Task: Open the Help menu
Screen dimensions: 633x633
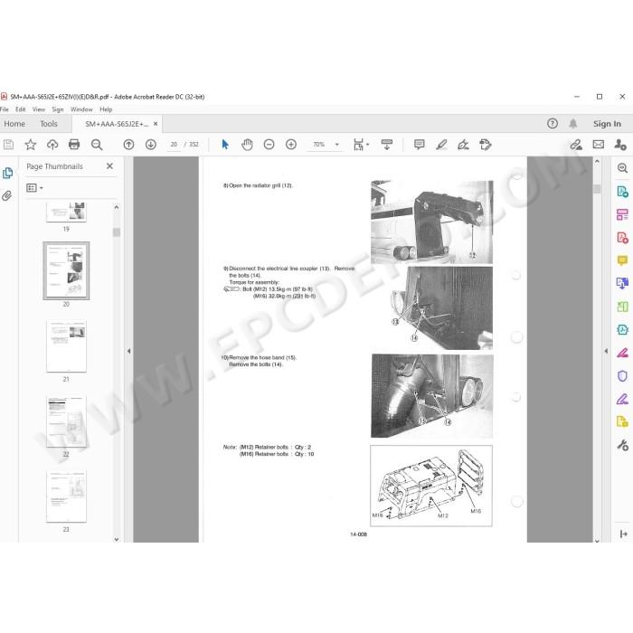Action: click(x=106, y=109)
